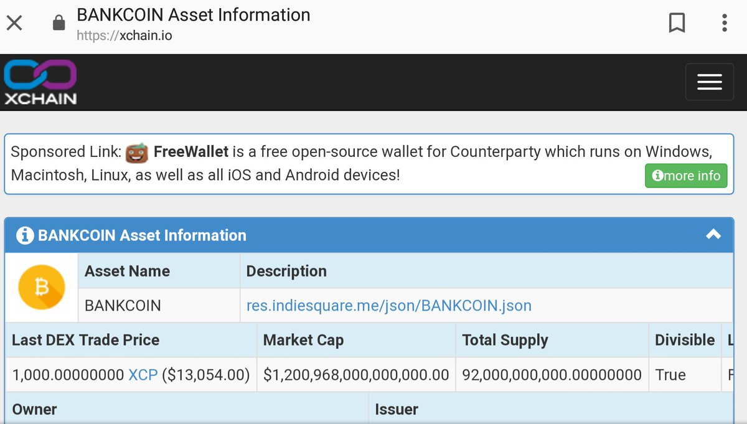Open the XCP link in trade price
This screenshot has height=424, width=747.
pyautogui.click(x=143, y=375)
